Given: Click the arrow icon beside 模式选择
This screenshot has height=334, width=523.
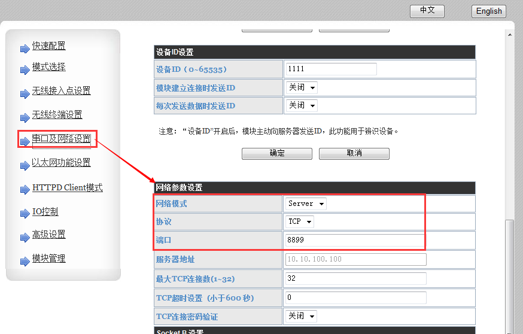Looking at the screenshot, I should (25, 70).
